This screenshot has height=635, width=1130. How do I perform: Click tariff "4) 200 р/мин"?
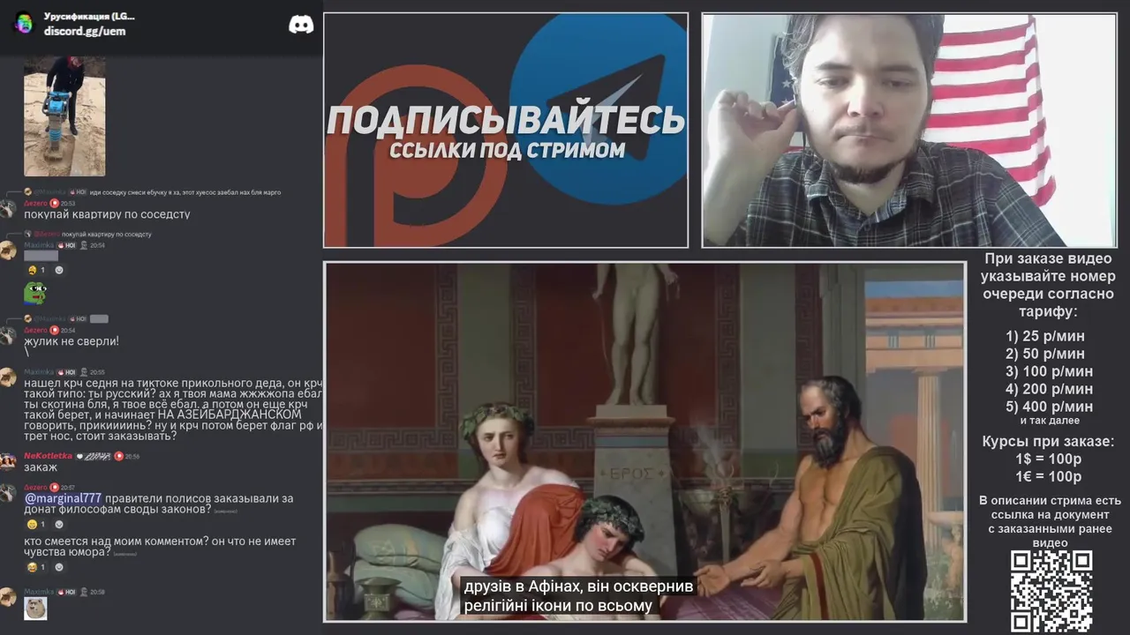click(x=1049, y=389)
